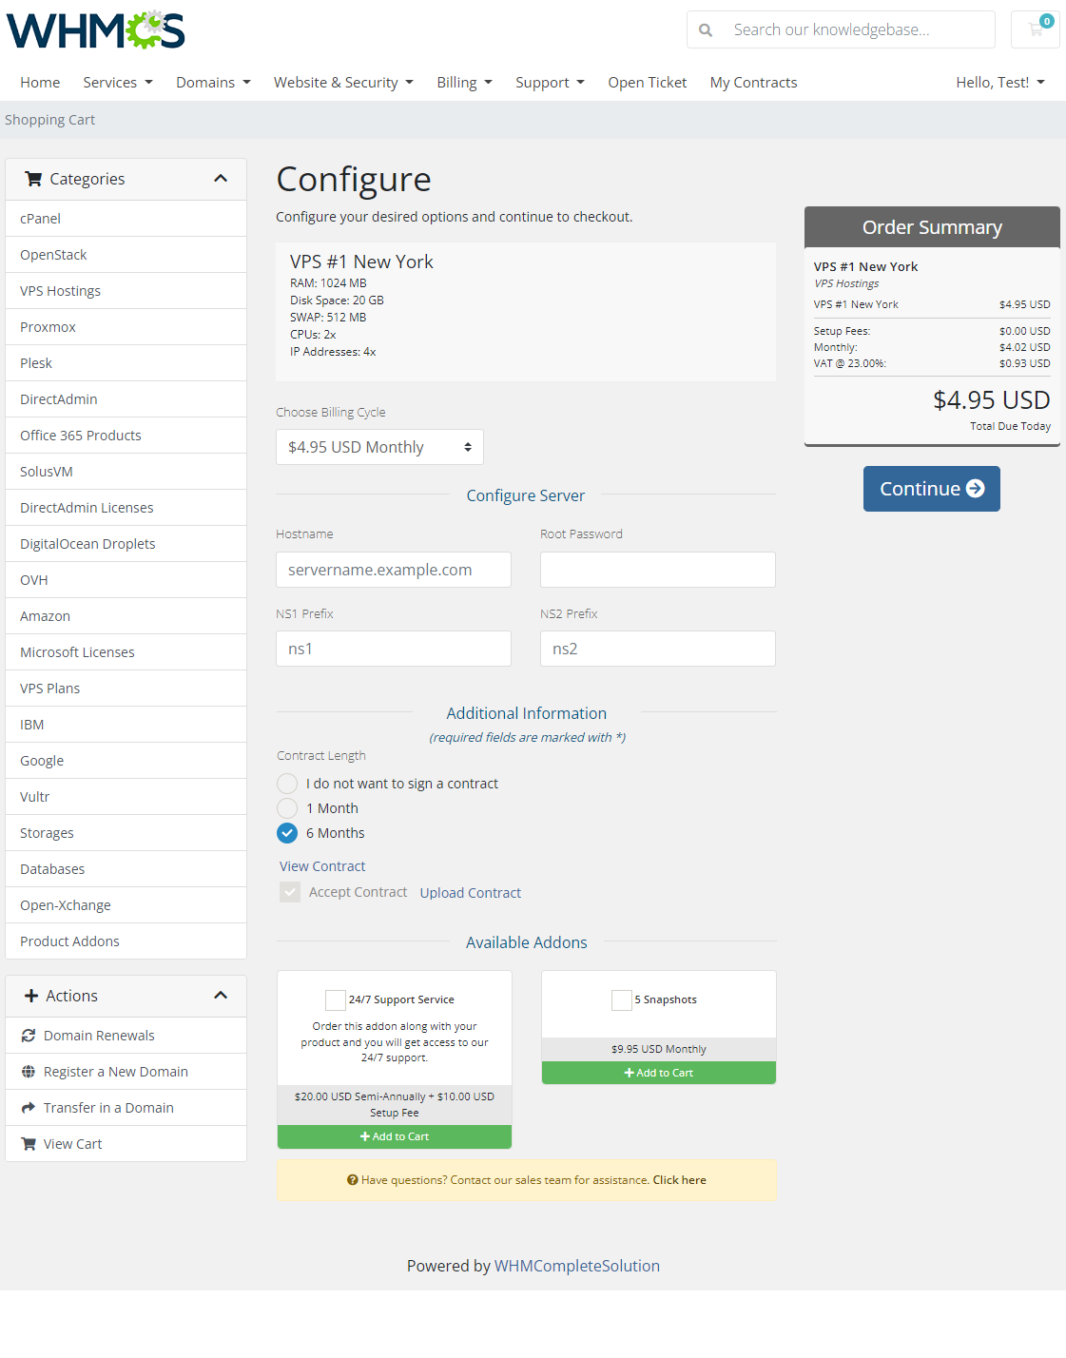Select the cPanel category

coord(126,219)
